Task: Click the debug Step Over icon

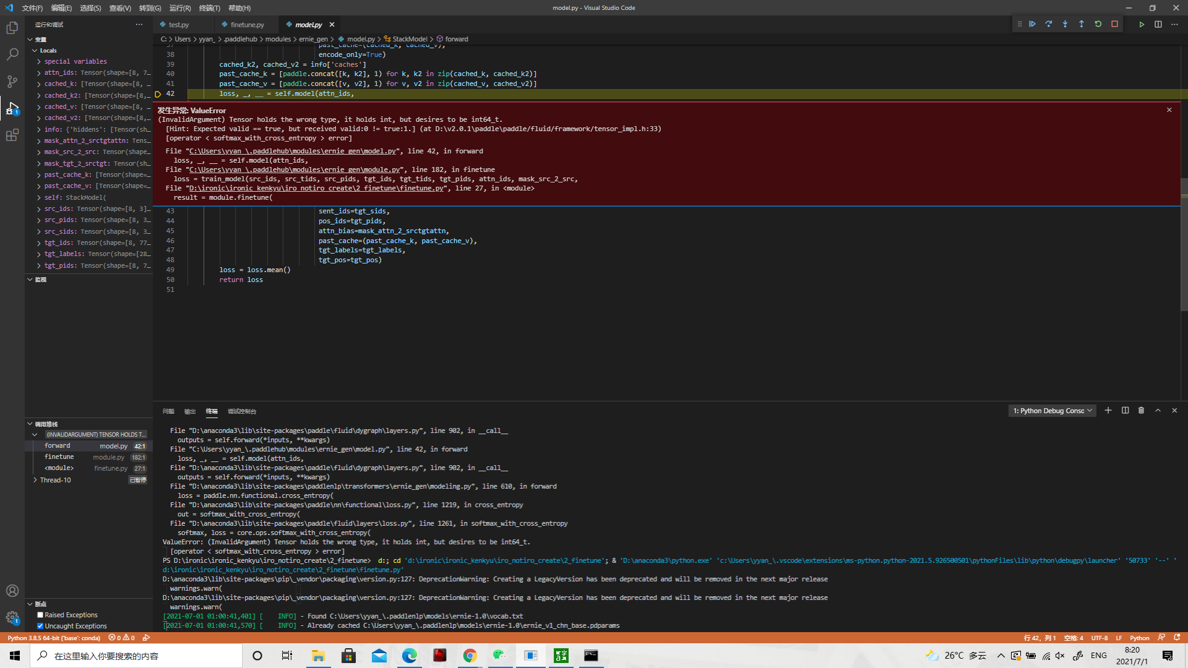Action: pyautogui.click(x=1049, y=24)
